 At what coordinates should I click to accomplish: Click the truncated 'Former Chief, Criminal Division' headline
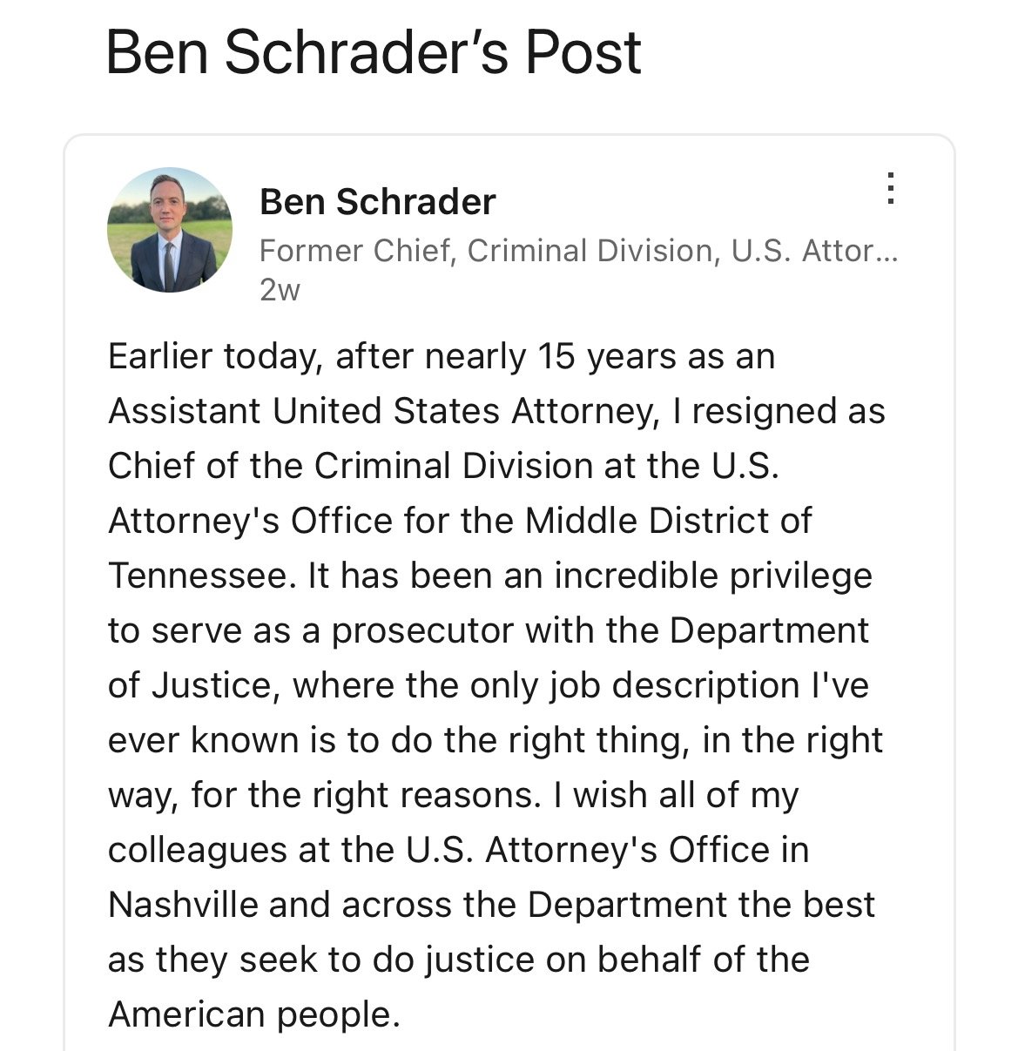pos(578,251)
